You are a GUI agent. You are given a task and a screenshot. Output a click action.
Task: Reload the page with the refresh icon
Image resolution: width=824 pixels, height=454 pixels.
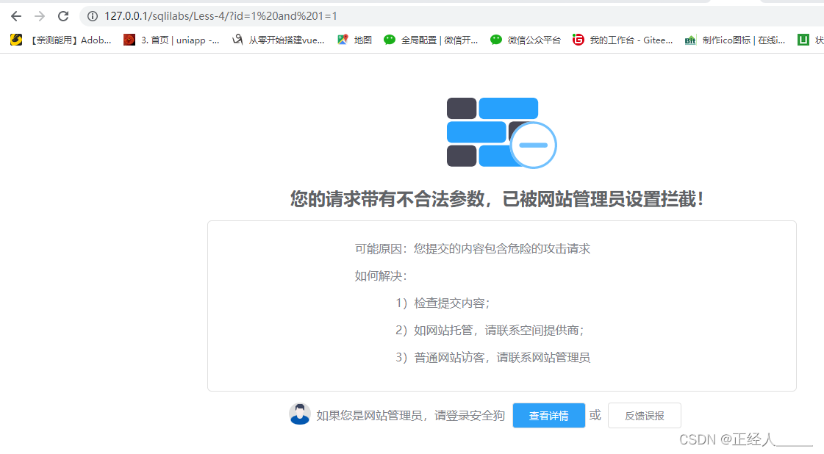[x=63, y=16]
